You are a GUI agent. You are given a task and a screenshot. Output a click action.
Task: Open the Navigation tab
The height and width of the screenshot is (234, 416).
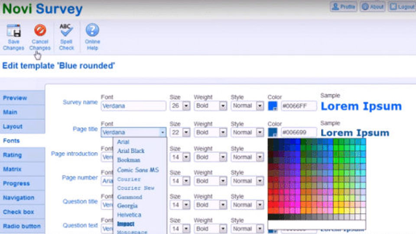click(x=23, y=198)
